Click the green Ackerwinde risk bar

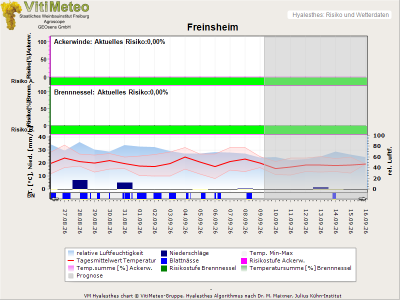pos(208,81)
